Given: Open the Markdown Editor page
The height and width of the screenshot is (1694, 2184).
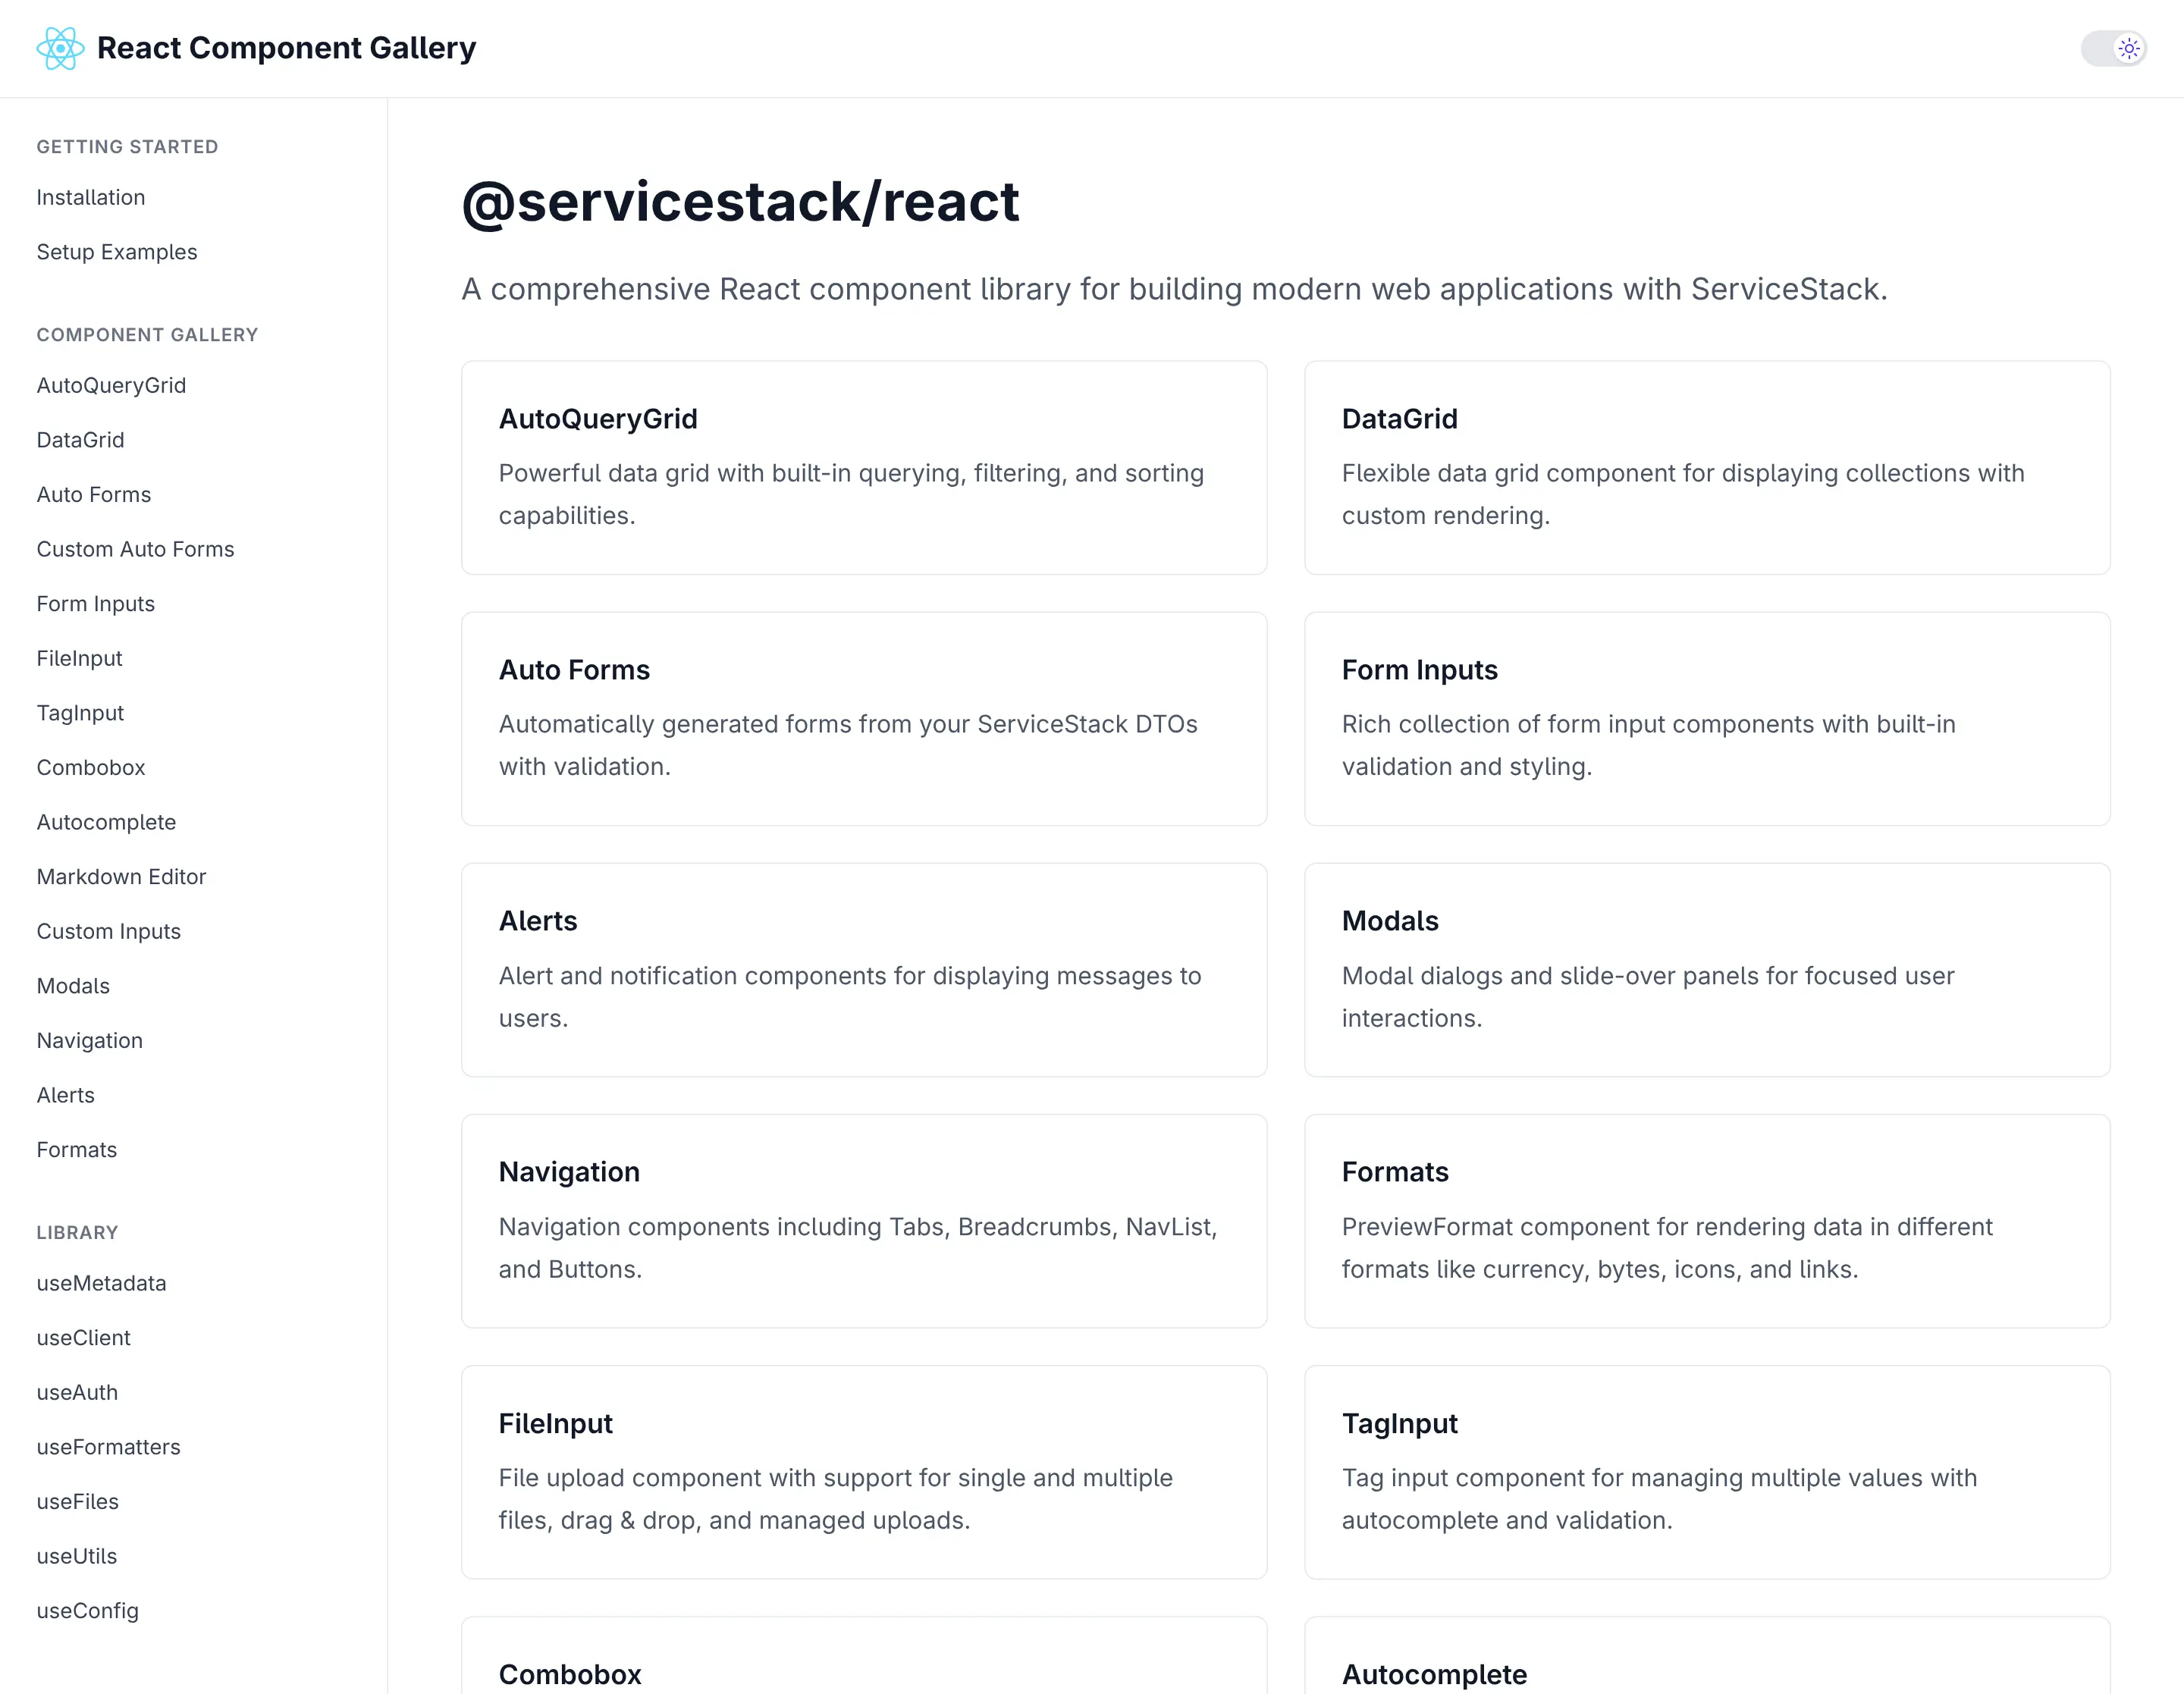Looking at the screenshot, I should click(x=121, y=876).
